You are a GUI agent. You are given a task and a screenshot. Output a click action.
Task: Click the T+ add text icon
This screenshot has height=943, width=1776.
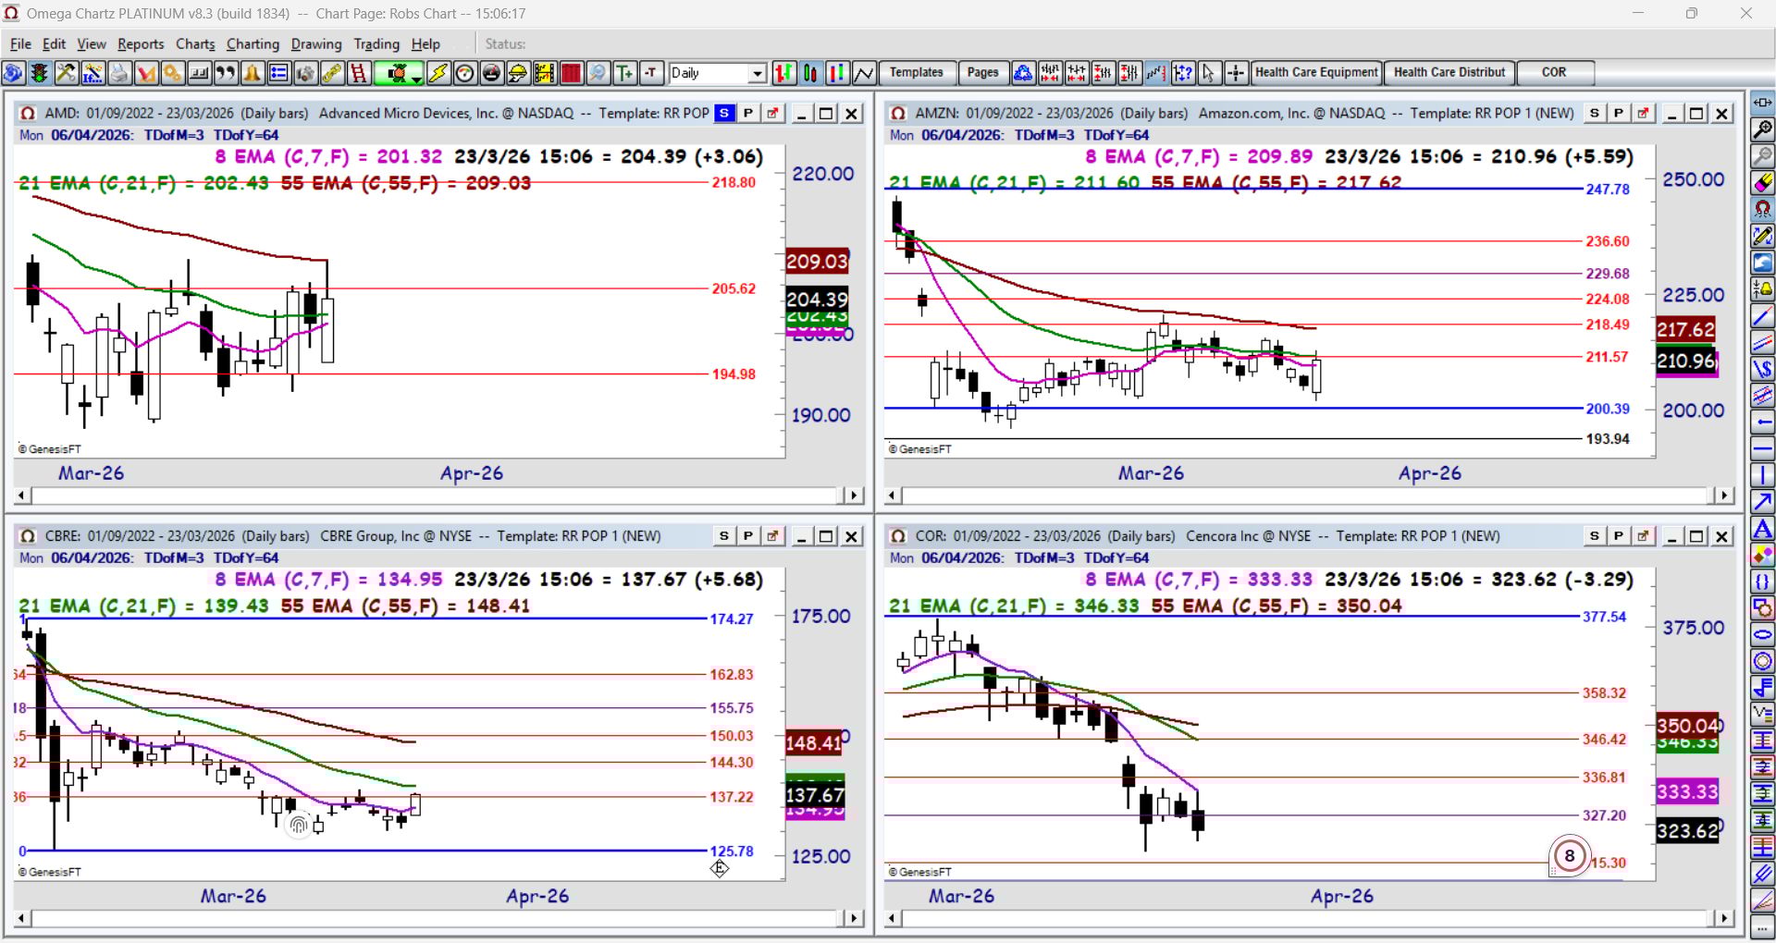pyautogui.click(x=624, y=73)
